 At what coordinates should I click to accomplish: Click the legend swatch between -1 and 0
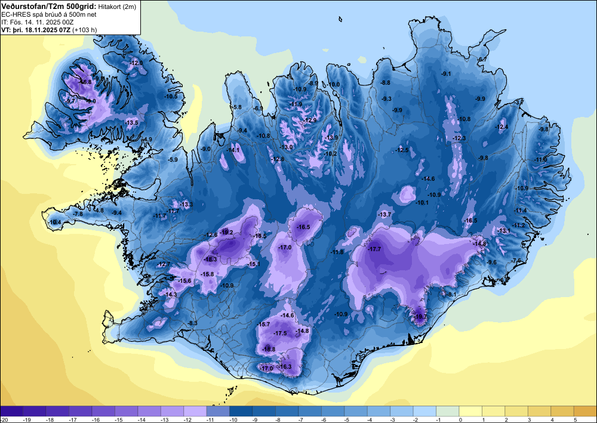coord(448,411)
